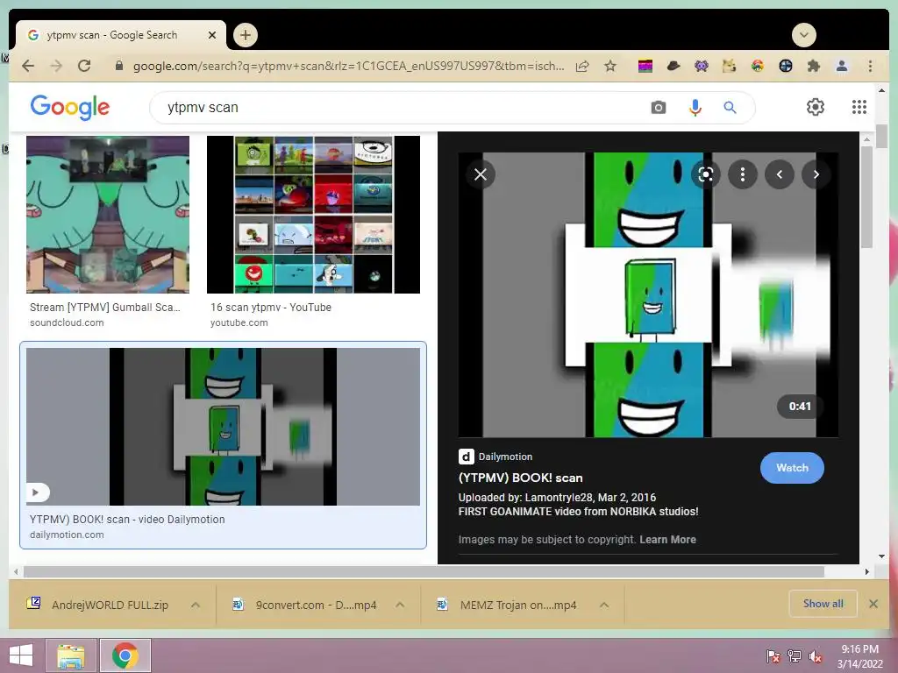Image resolution: width=898 pixels, height=673 pixels.
Task: Reload the current page
Action: [x=84, y=66]
